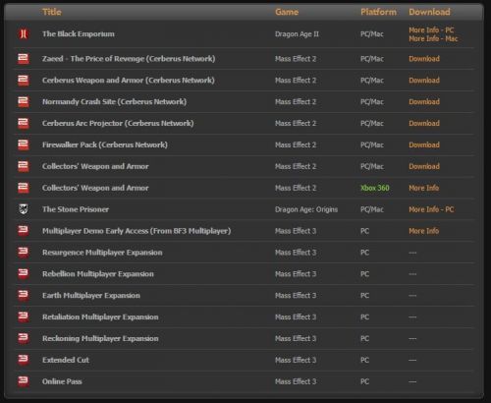This screenshot has height=403, width=491.
Task: Click the Title column header
Action: click(52, 12)
